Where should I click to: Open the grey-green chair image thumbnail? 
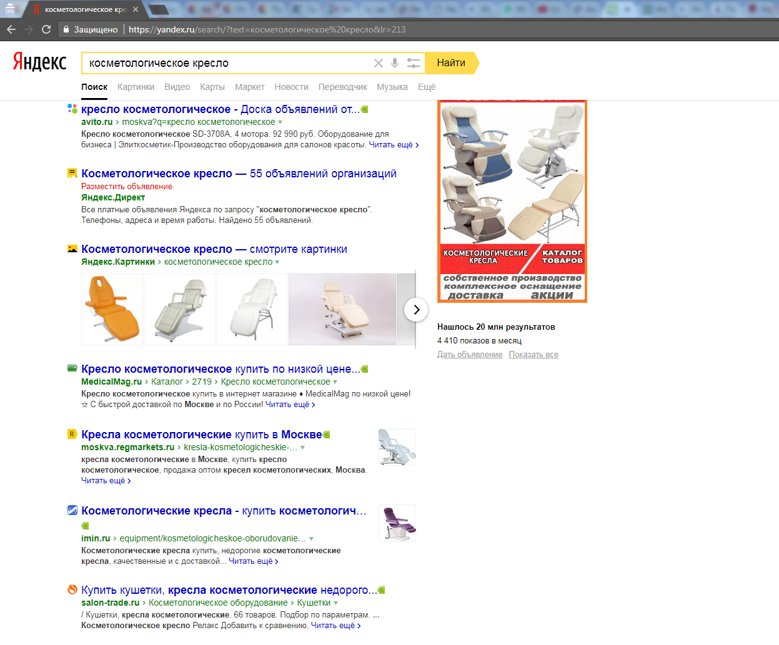coord(180,309)
